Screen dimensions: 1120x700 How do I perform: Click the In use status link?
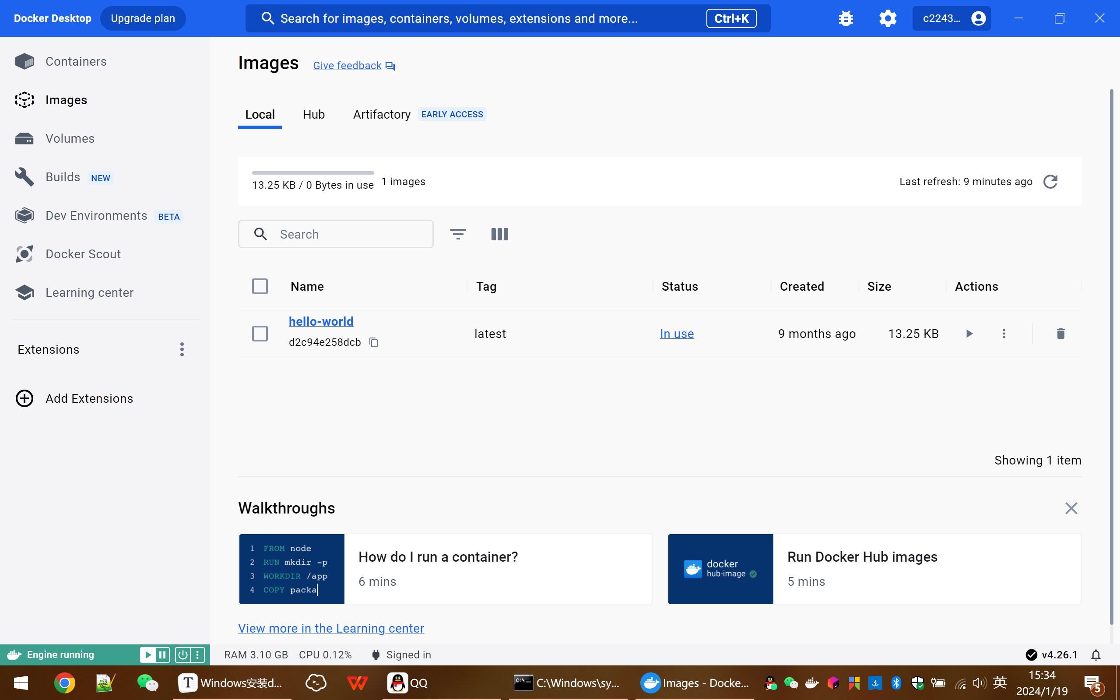(x=677, y=334)
